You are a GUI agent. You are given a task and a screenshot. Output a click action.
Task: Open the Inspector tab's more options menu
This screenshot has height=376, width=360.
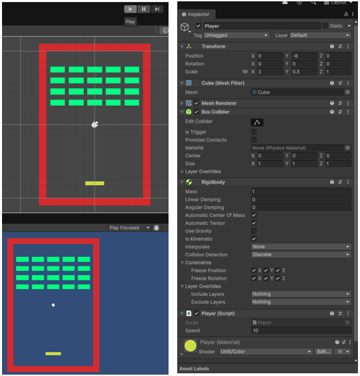(x=353, y=14)
